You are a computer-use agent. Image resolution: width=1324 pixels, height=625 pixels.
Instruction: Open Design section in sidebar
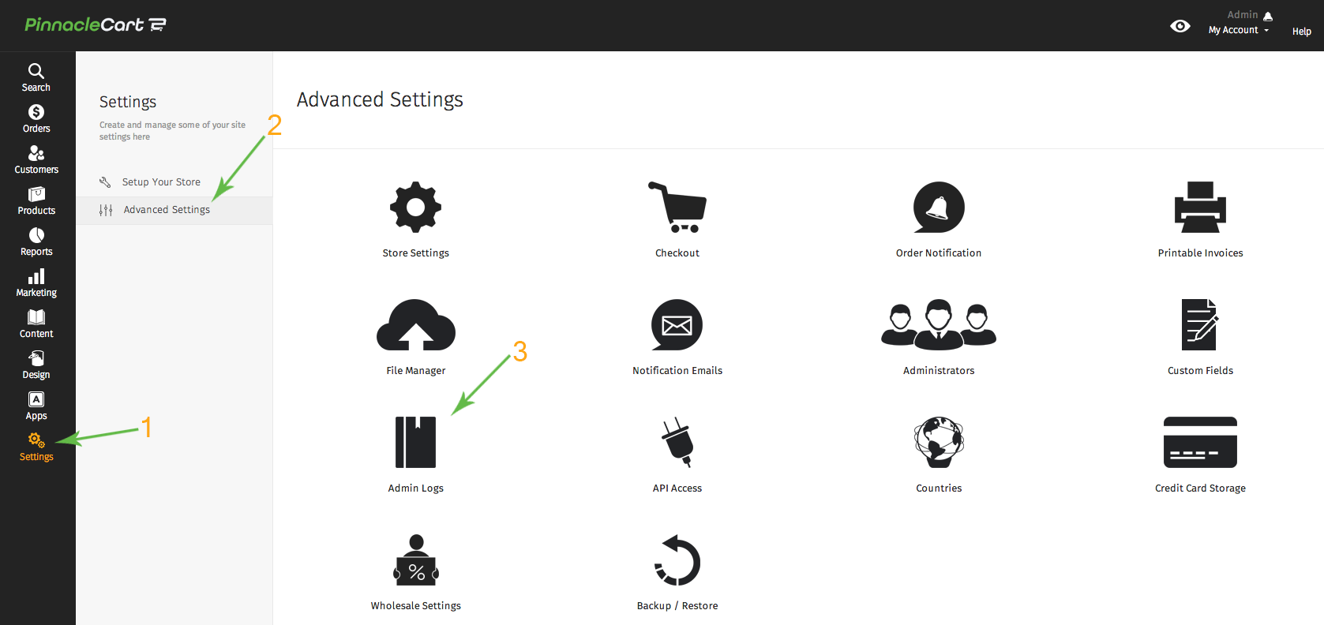[x=36, y=365]
